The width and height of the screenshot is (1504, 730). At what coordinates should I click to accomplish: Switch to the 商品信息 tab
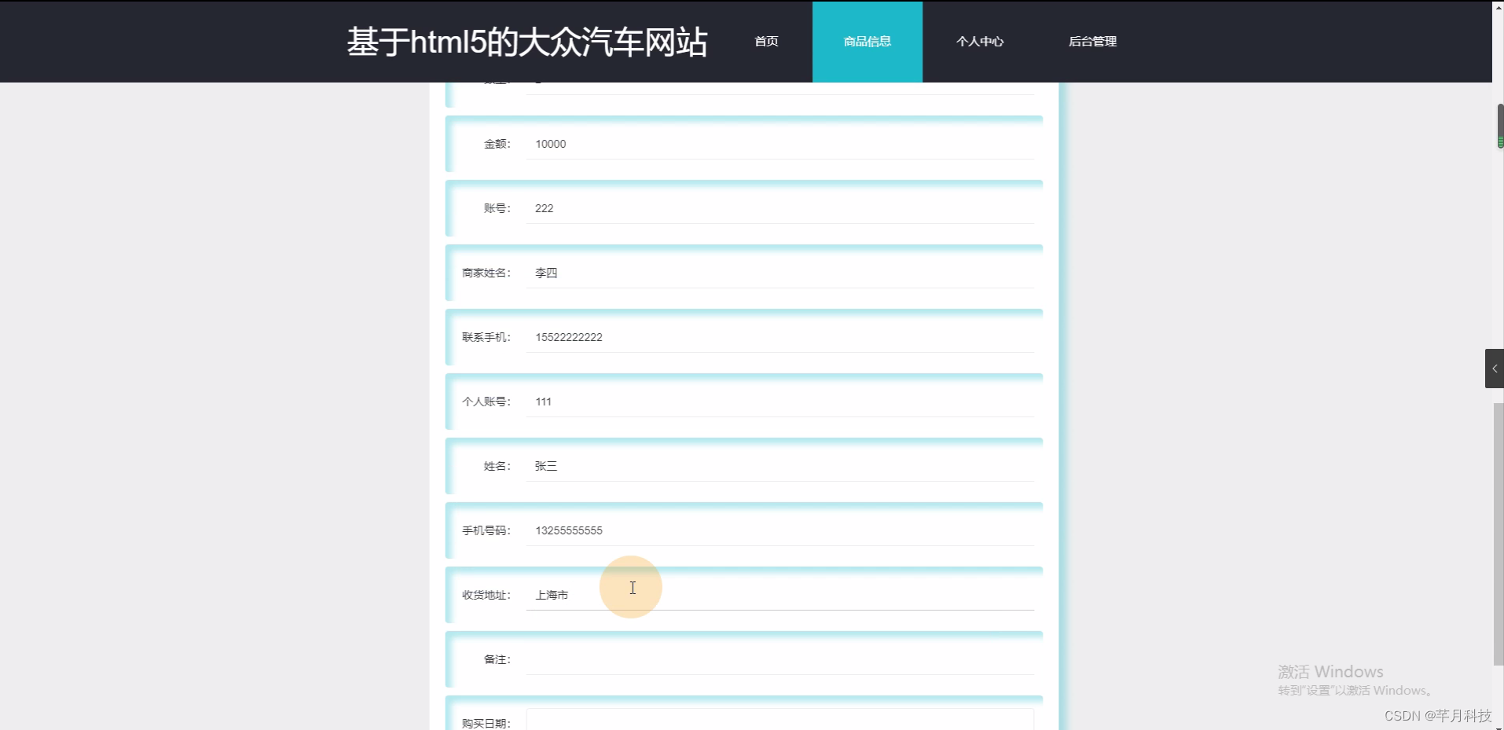[867, 41]
